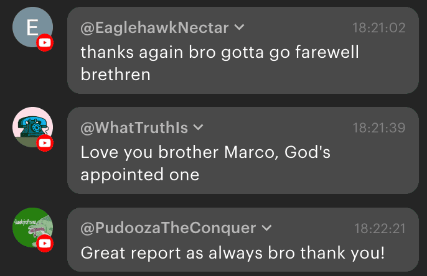Click the "thanks again bro gotta go" line

[x=220, y=52]
